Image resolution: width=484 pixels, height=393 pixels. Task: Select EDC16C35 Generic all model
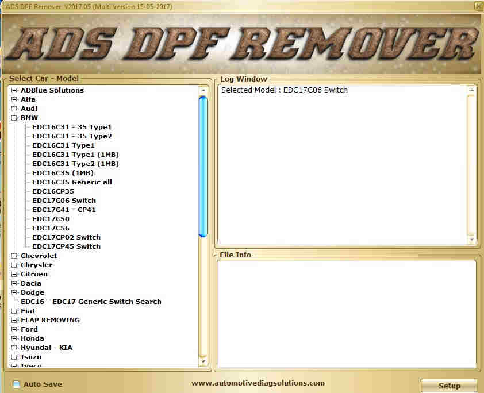[72, 182]
